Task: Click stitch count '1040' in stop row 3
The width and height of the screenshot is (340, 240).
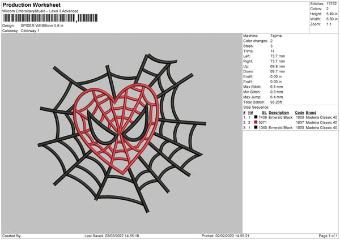Action: point(262,127)
